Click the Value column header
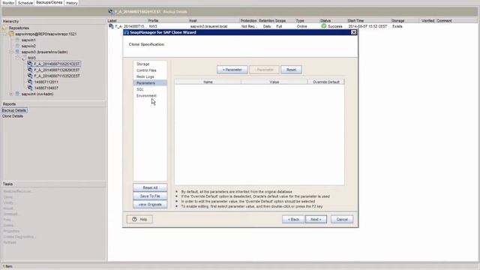The image size is (480, 270). point(274,82)
